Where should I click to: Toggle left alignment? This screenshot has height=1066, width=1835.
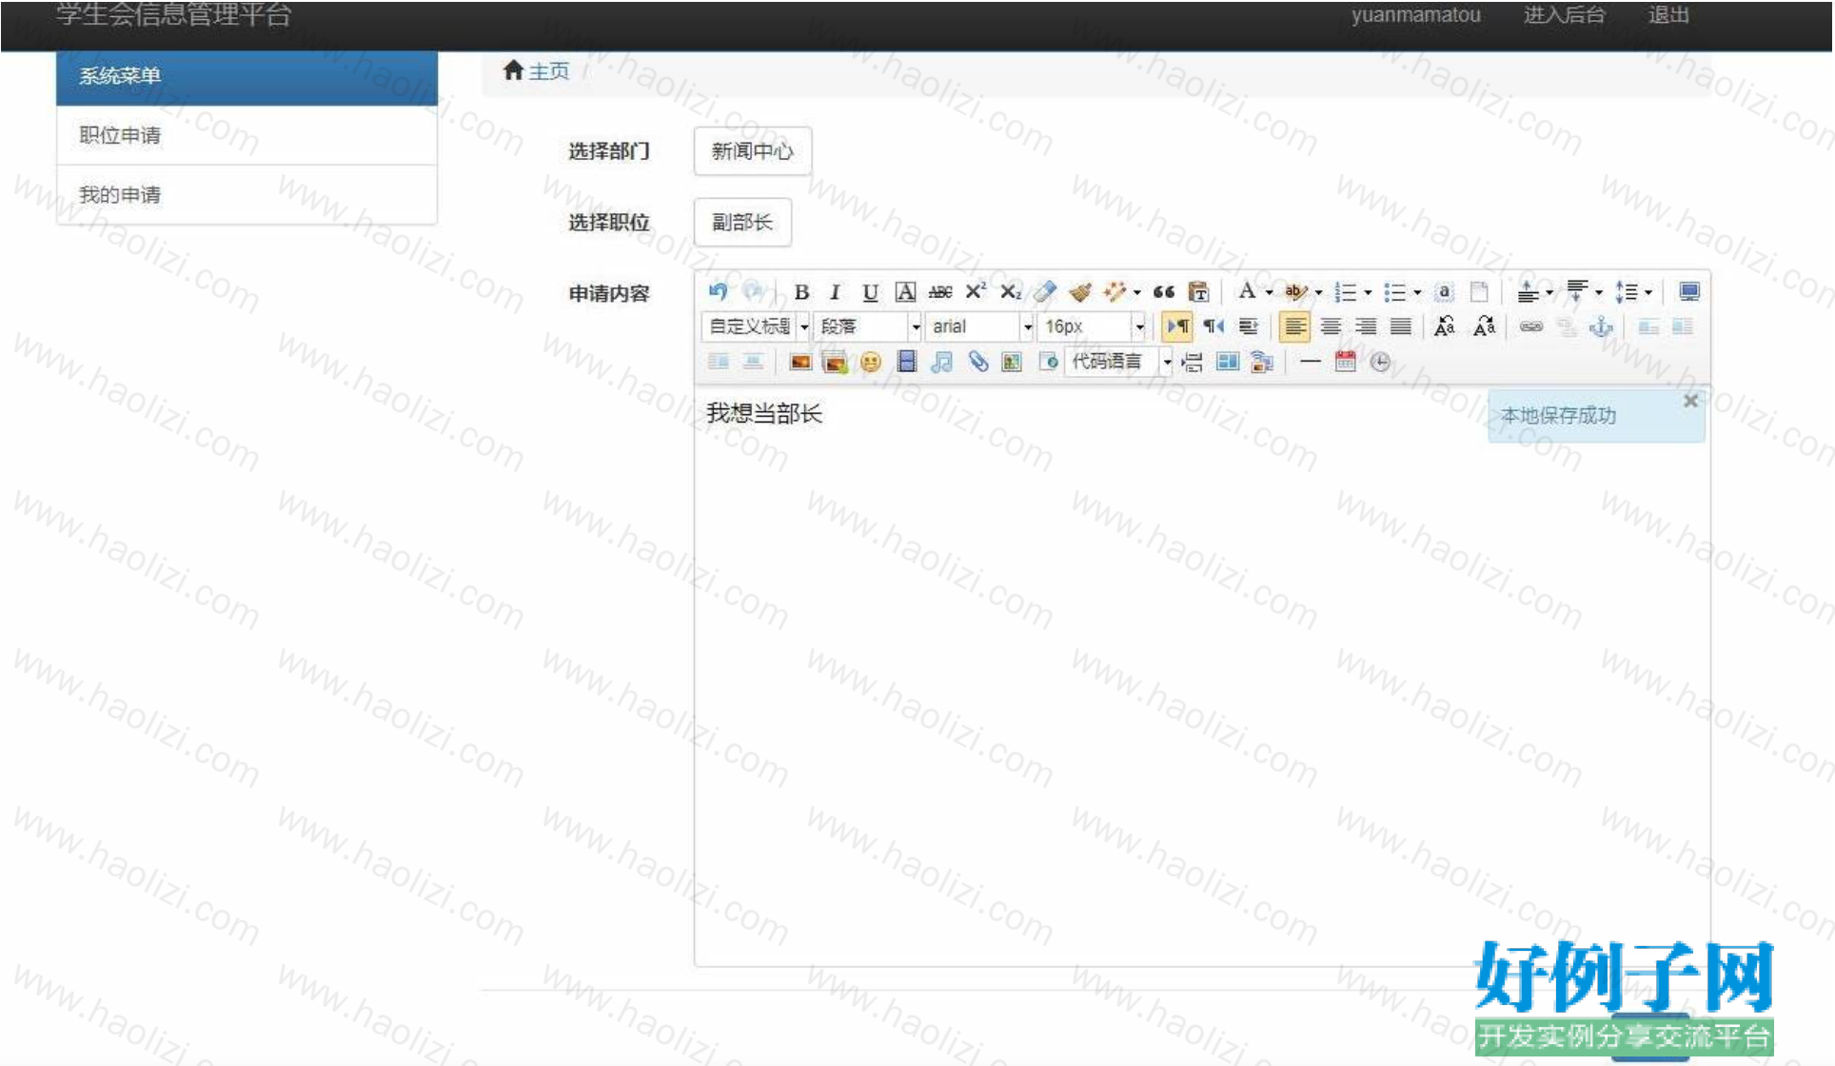[1294, 326]
